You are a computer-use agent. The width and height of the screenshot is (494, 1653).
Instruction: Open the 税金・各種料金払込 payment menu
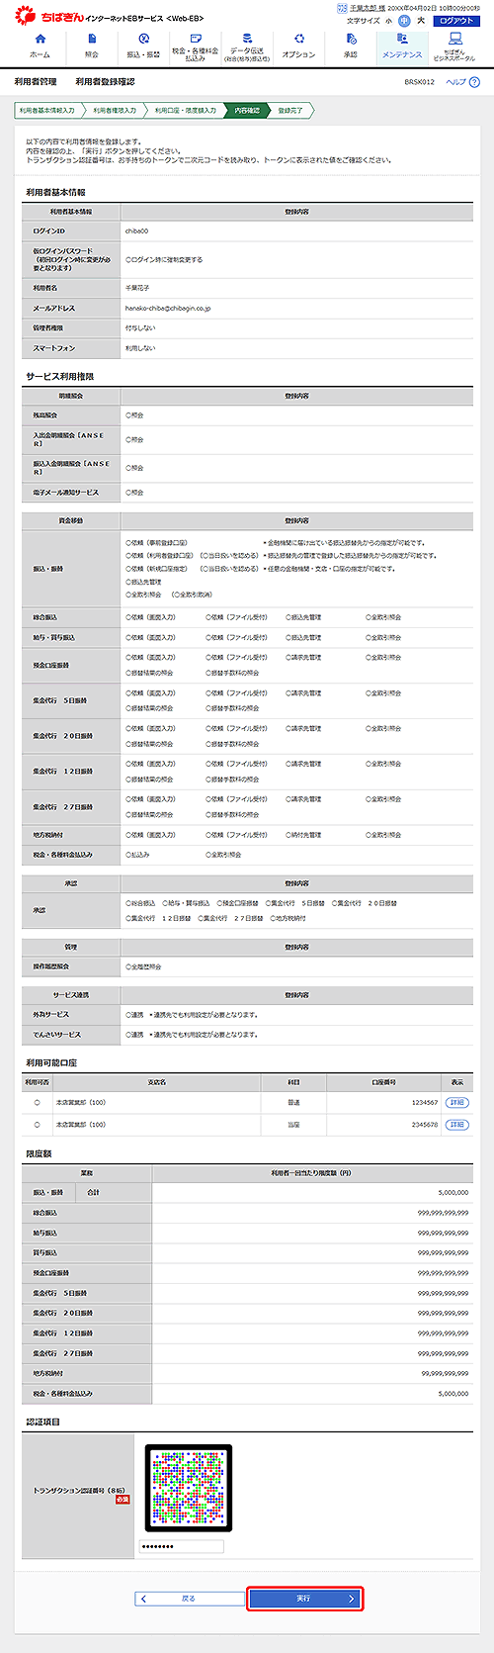195,46
